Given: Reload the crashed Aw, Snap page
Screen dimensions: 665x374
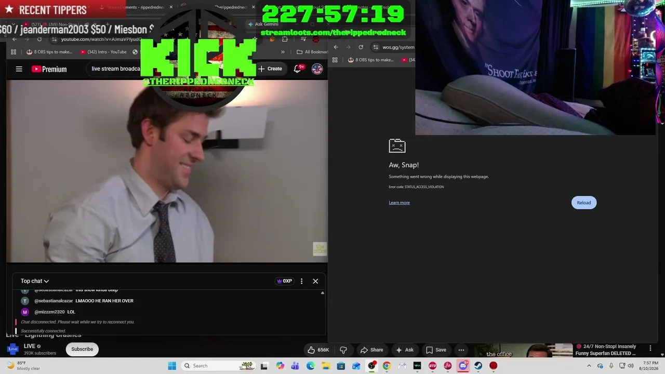Looking at the screenshot, I should click(584, 203).
